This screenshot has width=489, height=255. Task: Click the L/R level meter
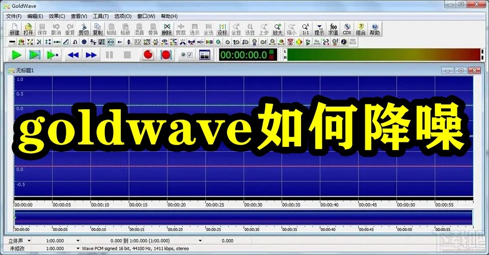[383, 55]
